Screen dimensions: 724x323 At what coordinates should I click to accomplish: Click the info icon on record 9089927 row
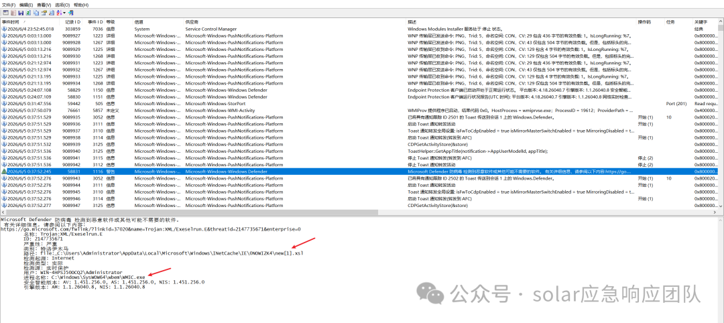(4, 36)
